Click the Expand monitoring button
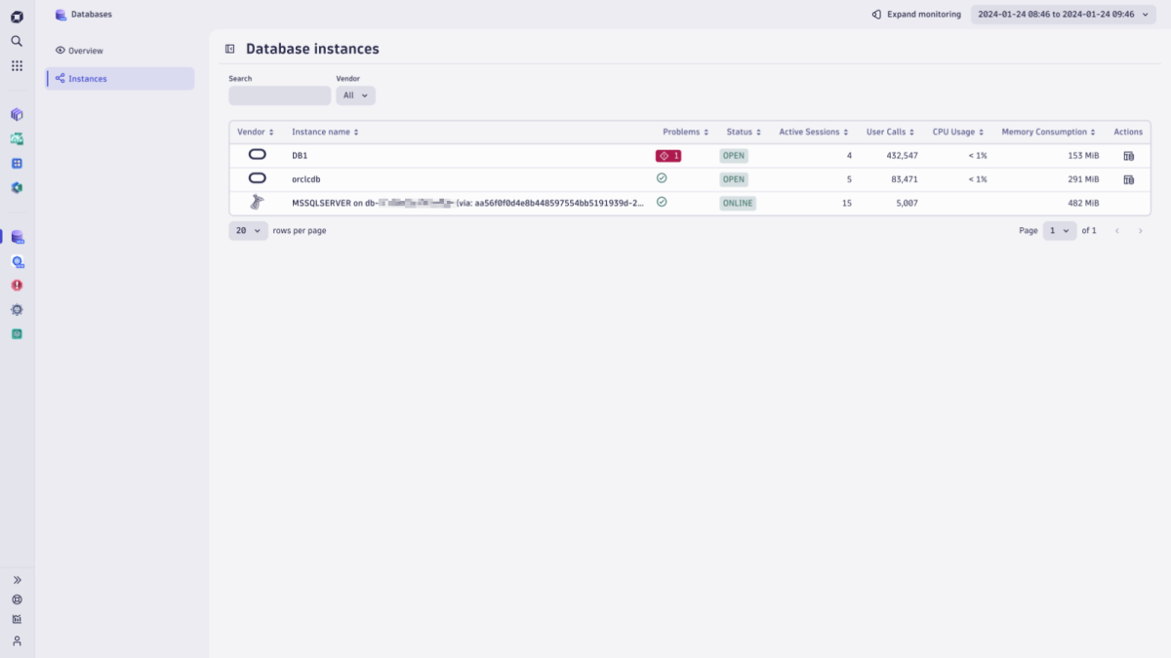The width and height of the screenshot is (1171, 658). tap(915, 15)
